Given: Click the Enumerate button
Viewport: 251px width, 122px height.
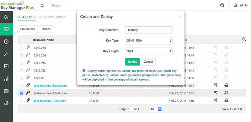Looking at the screenshot, I should click(x=28, y=29).
